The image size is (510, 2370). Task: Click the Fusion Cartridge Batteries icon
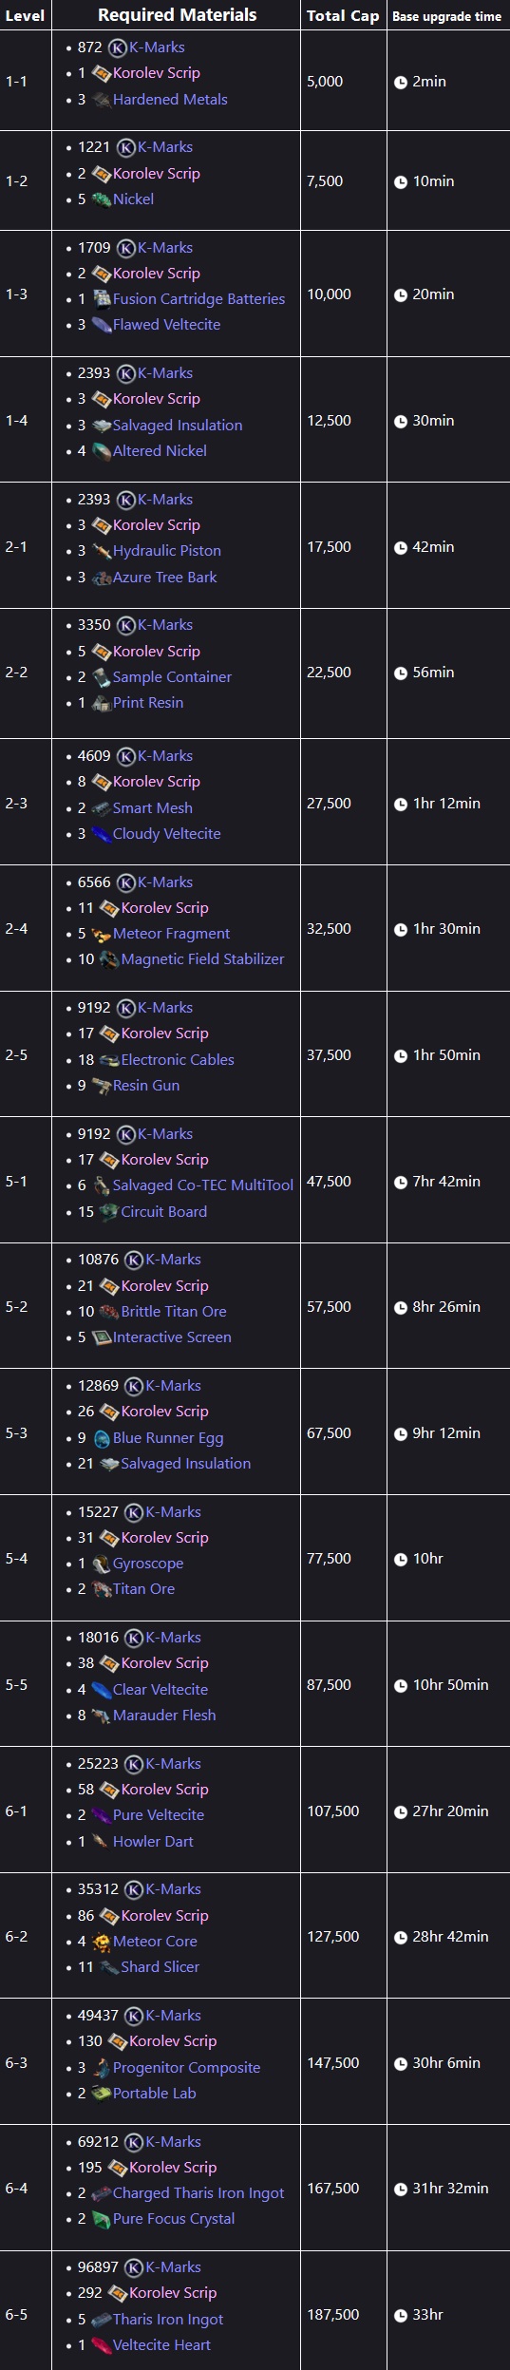pos(101,298)
